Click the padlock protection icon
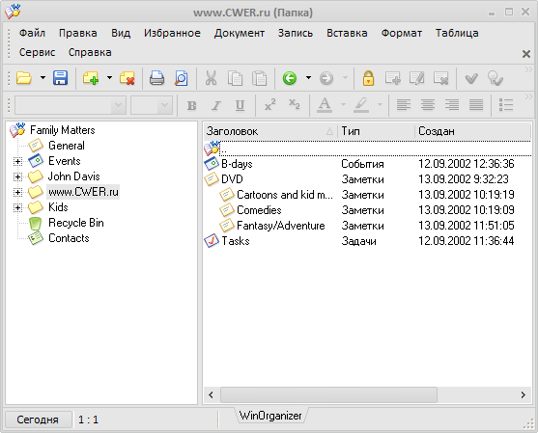Screen dimensions: 538x433 click(368, 78)
